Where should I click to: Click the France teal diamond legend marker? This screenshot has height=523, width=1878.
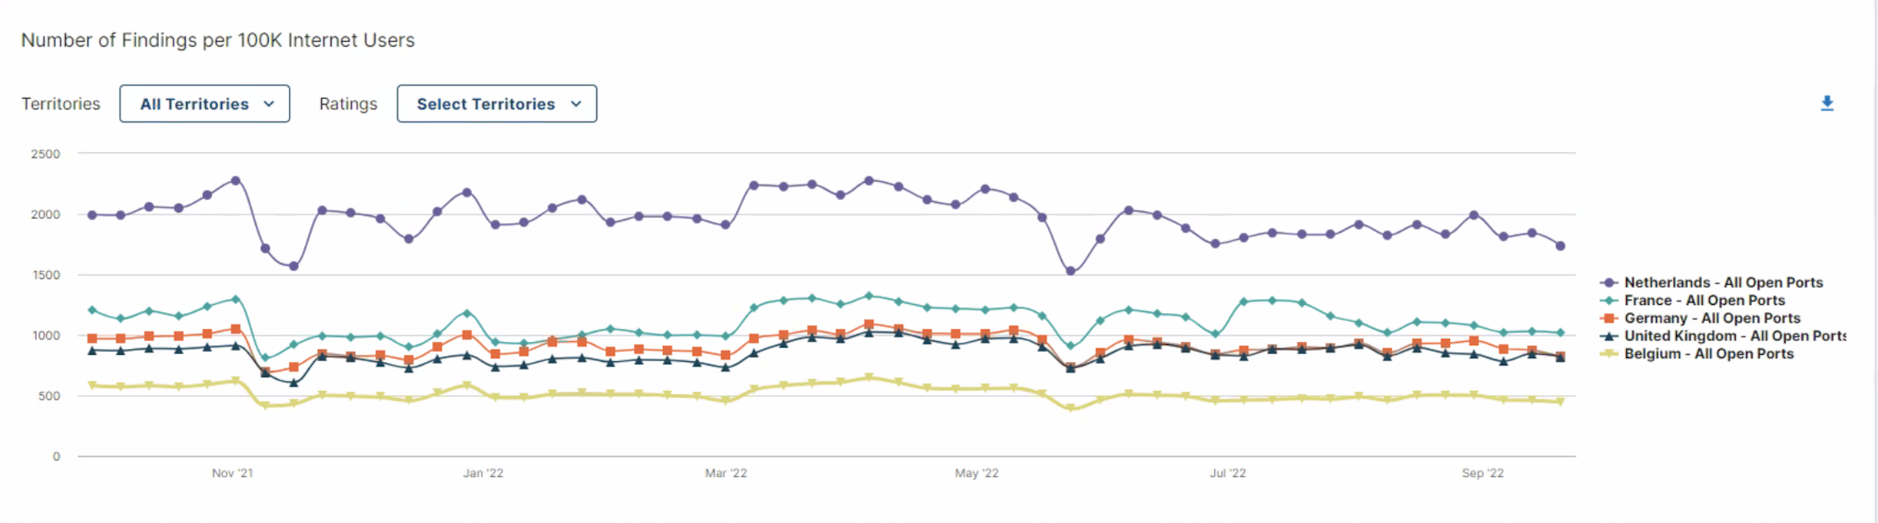(1608, 300)
